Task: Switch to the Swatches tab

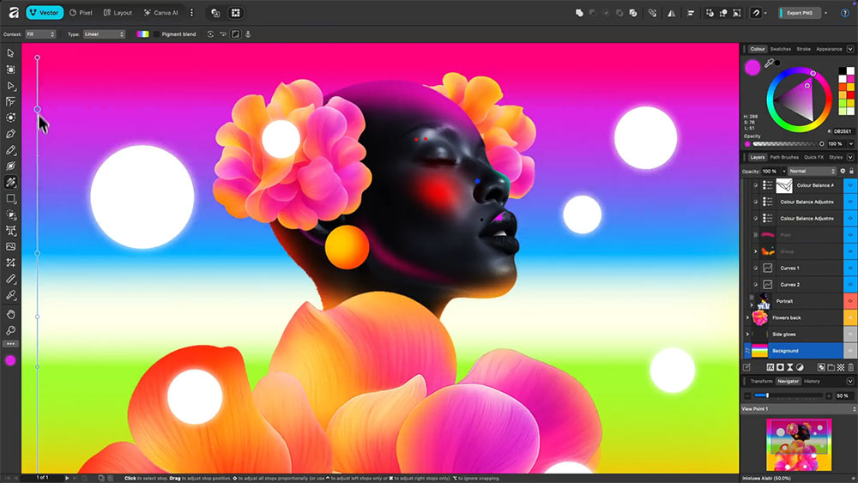Action: pos(780,49)
